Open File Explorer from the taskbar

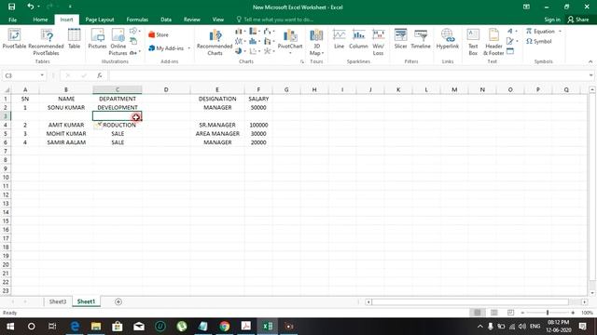pyautogui.click(x=96, y=327)
